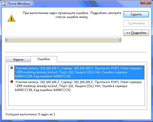Viewport: 153px width, 122px height.
Task: Click the Почта Windows title text
Action: tap(19, 4)
